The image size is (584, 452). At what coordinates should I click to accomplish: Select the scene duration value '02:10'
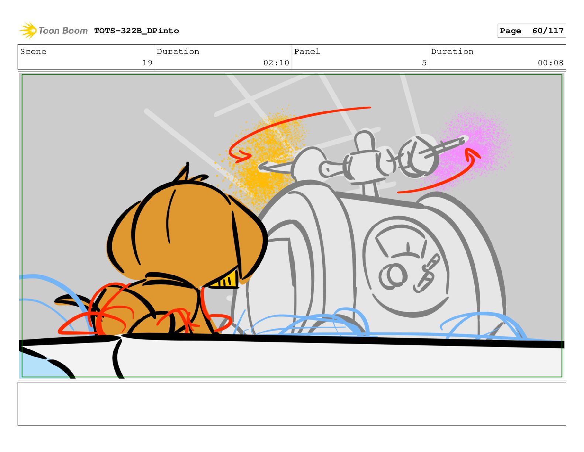pos(276,63)
